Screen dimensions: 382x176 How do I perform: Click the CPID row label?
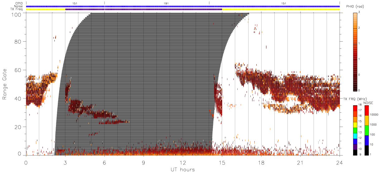coord(19,3)
